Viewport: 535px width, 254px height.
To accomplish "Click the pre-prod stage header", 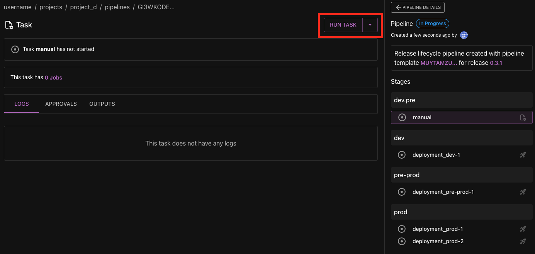I will (462, 175).
